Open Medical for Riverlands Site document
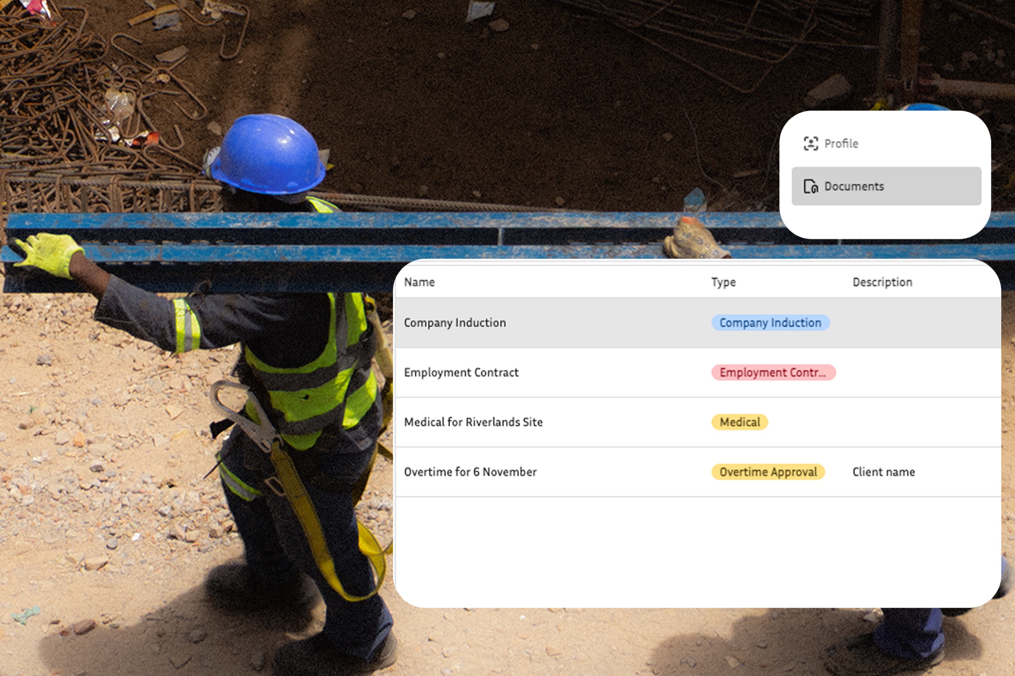Viewport: 1015px width, 676px height. [x=473, y=422]
